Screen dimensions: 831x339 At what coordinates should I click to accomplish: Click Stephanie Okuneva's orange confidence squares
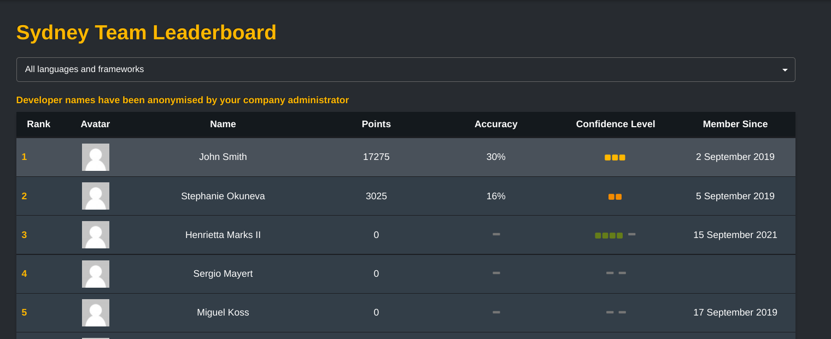tap(615, 197)
